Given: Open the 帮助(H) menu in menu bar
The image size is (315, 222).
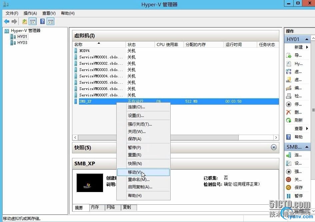Looking at the screenshot, I should point(68,13).
